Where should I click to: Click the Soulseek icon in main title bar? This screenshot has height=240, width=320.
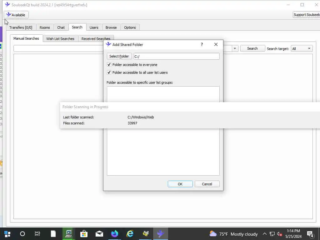point(7,4)
